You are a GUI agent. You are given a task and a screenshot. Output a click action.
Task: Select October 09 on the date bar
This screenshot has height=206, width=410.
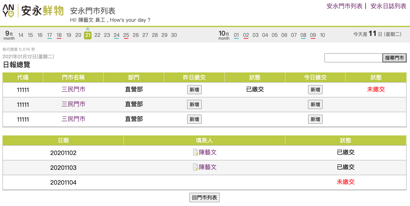click(x=313, y=35)
